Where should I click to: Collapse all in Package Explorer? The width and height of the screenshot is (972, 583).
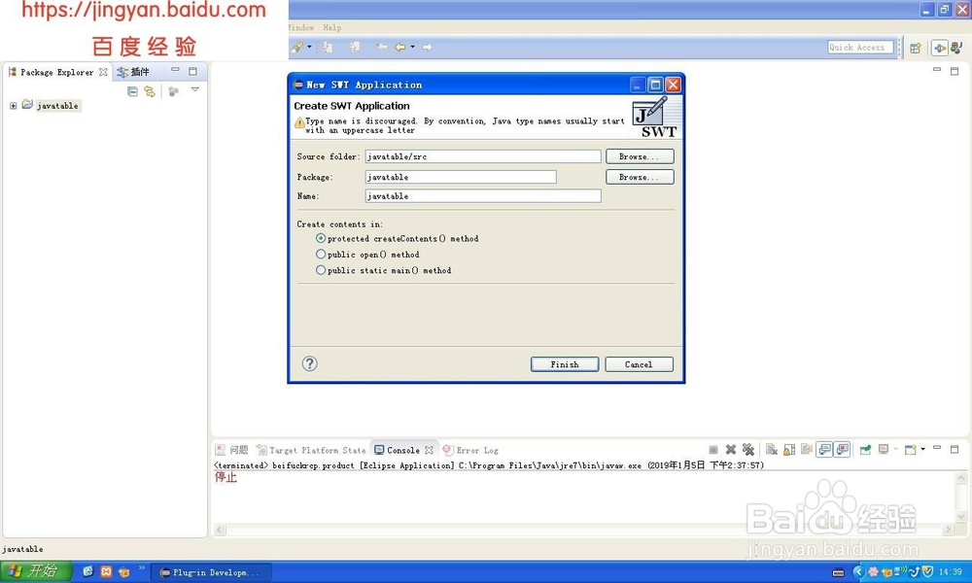133,91
